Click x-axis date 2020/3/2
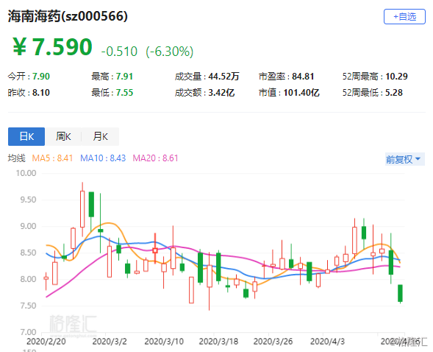This screenshot has width=433, height=352. click(x=110, y=342)
